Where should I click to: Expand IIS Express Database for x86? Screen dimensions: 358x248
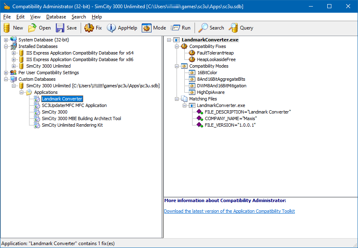click(14, 60)
